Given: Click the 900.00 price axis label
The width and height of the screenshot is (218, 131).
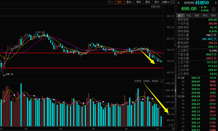Looking at the screenshot, I should pos(170,16).
